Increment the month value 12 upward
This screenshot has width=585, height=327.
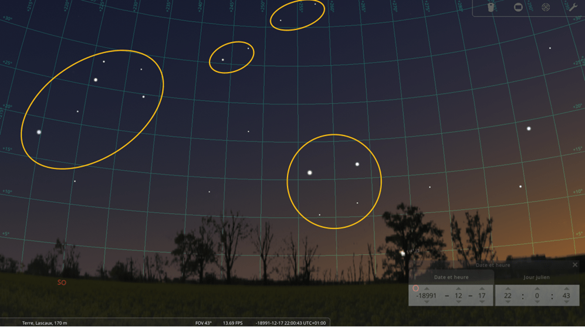(458, 288)
